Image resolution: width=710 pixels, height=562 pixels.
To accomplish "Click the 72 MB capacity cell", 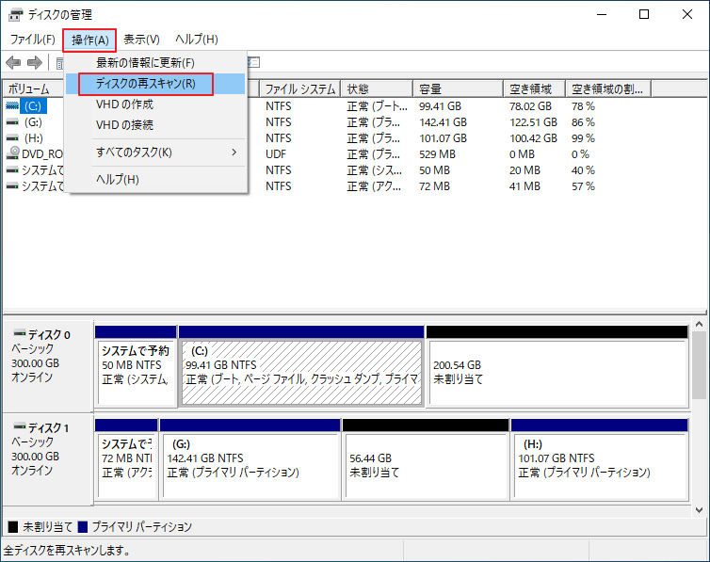I will [434, 186].
